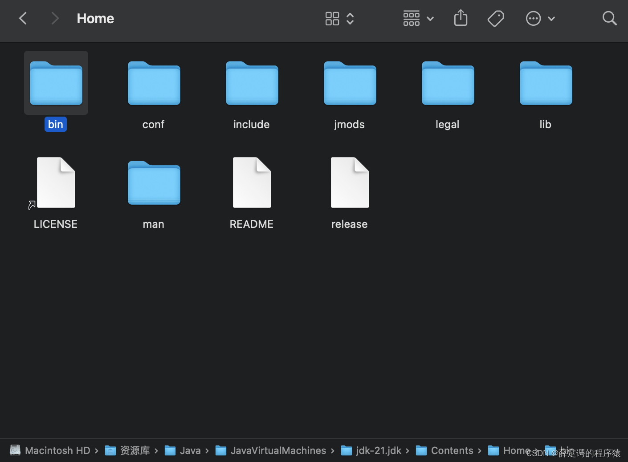Select the legal folder icon
Viewport: 628px width, 462px height.
448,83
